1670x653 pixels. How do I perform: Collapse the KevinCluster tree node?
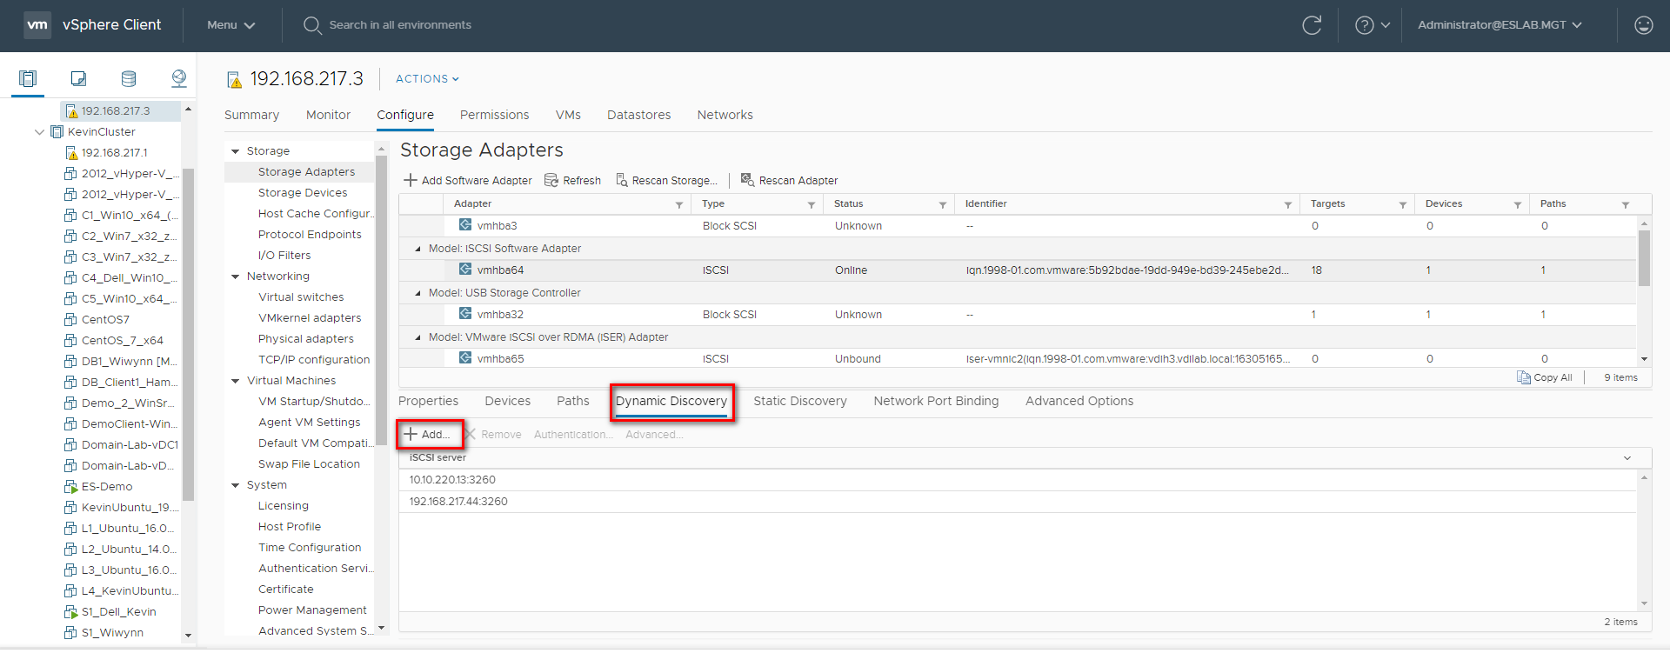[x=39, y=132]
